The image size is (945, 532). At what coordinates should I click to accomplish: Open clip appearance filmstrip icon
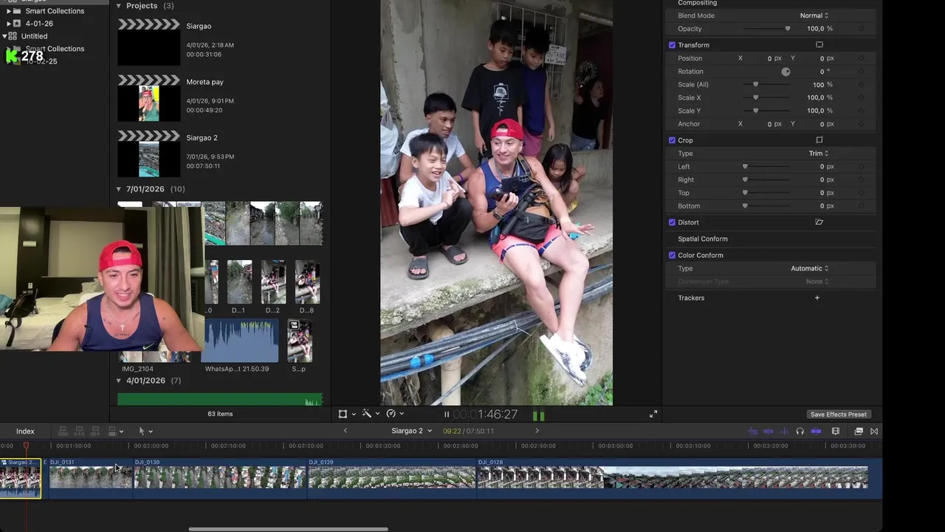[836, 432]
